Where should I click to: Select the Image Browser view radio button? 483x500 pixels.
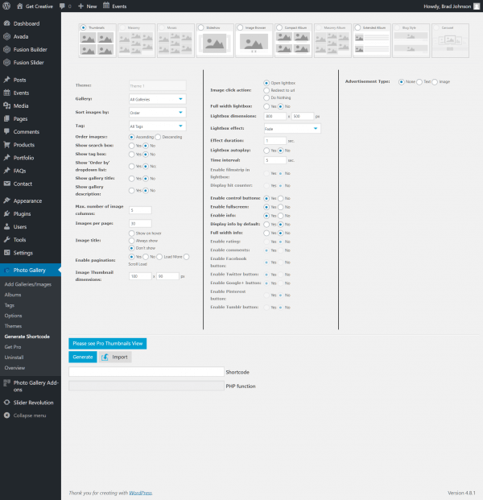[240, 27]
